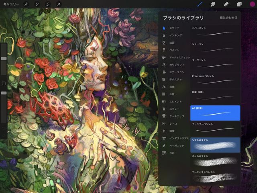The image size is (257, 193).
Task: Select テクスチャ brush category
Action: click(175, 80)
